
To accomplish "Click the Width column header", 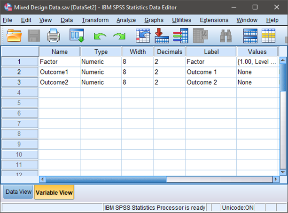I will coord(138,51).
